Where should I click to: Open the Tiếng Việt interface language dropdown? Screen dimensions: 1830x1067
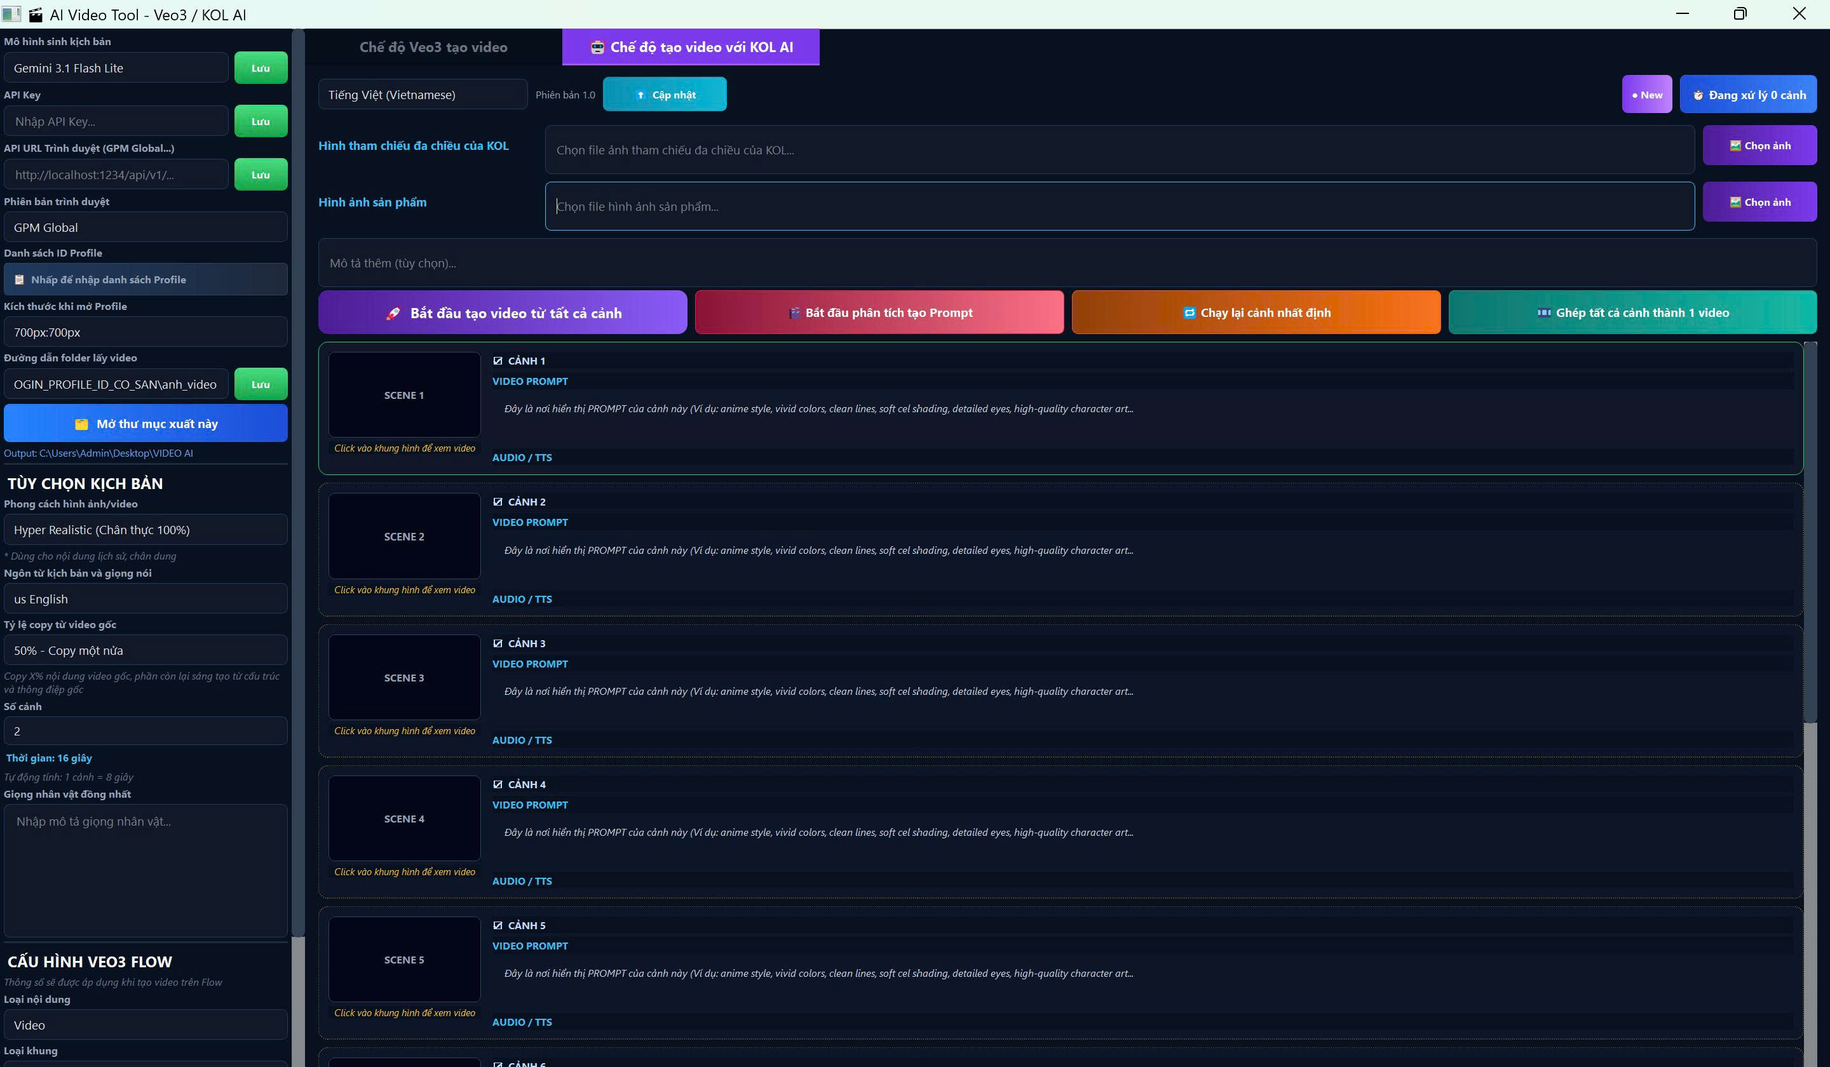[x=423, y=95]
